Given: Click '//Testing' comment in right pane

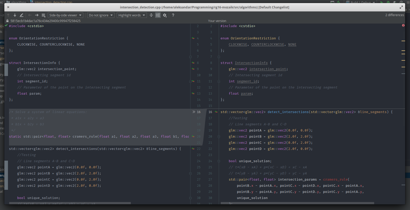Looking at the screenshot, I should [238, 118].
